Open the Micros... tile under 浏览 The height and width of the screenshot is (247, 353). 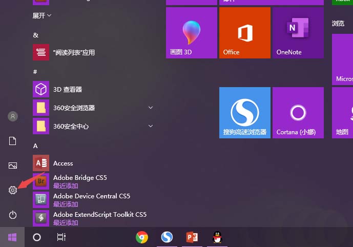click(x=342, y=59)
